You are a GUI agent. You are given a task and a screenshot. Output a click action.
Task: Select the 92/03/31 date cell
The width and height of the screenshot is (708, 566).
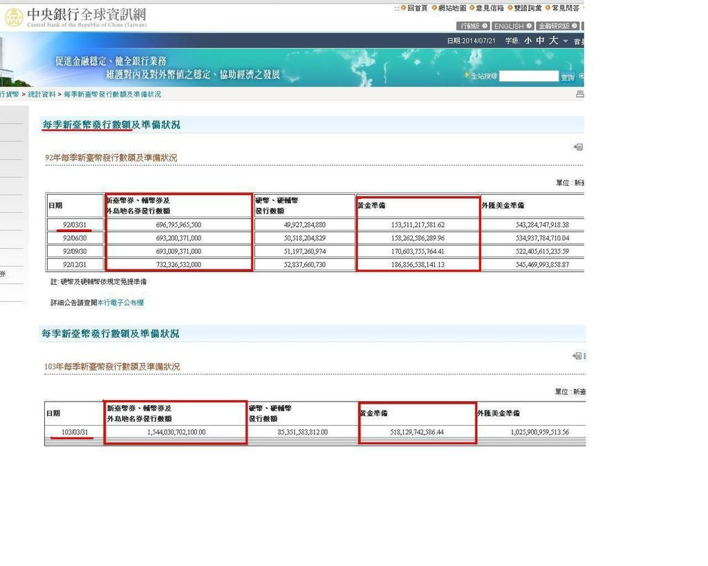tap(75, 225)
